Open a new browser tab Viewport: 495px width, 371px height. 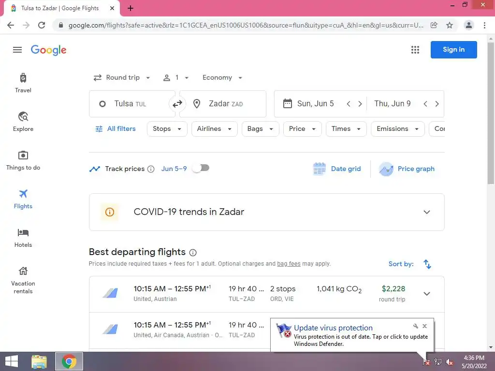[x=131, y=9]
